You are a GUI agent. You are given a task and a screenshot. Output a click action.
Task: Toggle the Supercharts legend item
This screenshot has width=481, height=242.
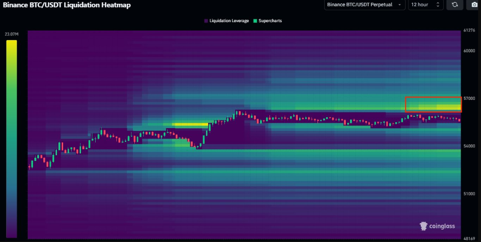click(x=268, y=21)
